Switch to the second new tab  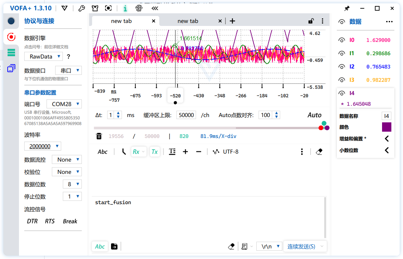(188, 21)
